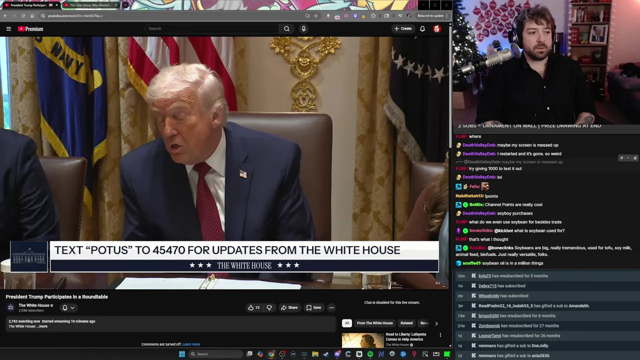Image resolution: width=640 pixels, height=360 pixels.
Task: Click the White House video player
Action: [x=224, y=163]
